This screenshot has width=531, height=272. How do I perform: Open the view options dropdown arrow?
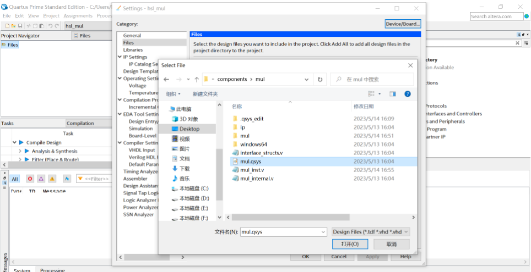point(380,94)
